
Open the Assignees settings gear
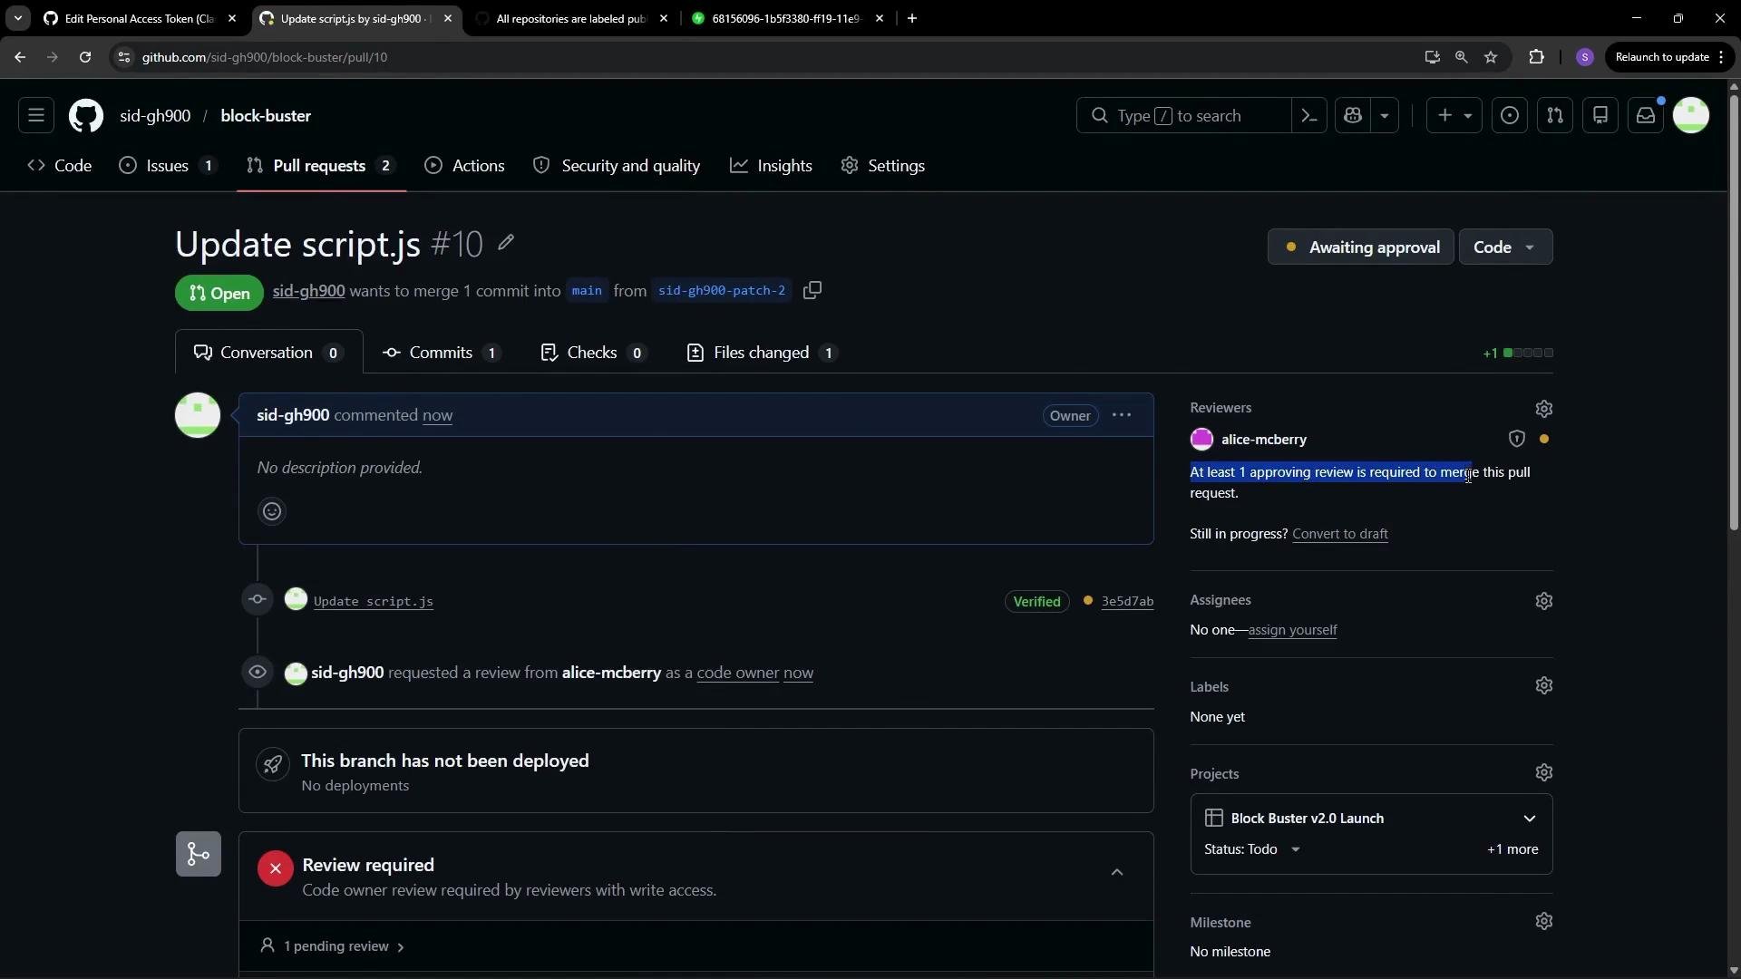coord(1544,601)
